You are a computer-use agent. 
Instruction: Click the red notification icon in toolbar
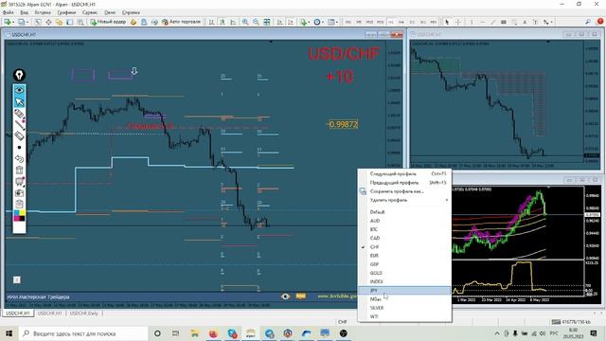click(x=600, y=22)
